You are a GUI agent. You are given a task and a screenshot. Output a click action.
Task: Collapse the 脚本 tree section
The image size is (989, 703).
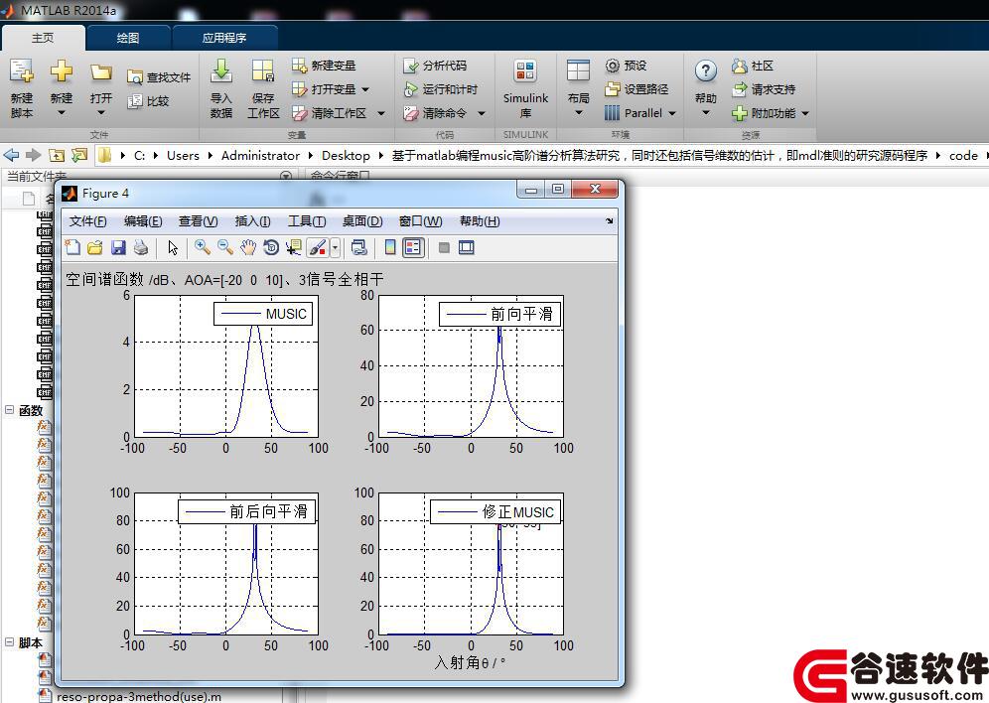[x=10, y=641]
